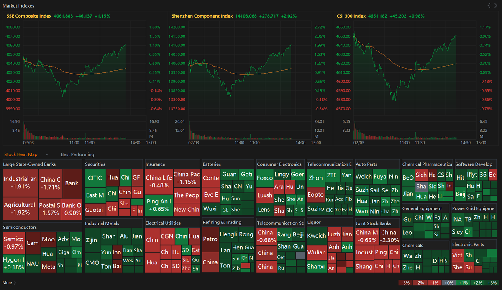
Task: Switch to the Stock Heat Map tab
Action: point(21,154)
